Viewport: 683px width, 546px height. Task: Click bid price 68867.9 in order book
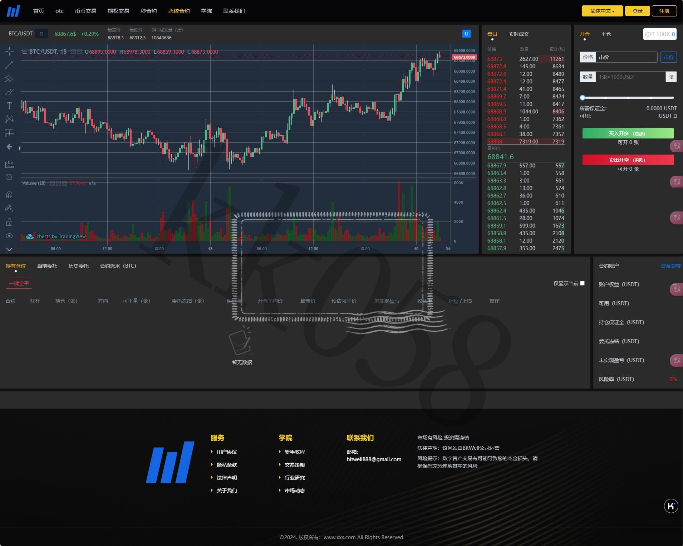[x=497, y=166]
